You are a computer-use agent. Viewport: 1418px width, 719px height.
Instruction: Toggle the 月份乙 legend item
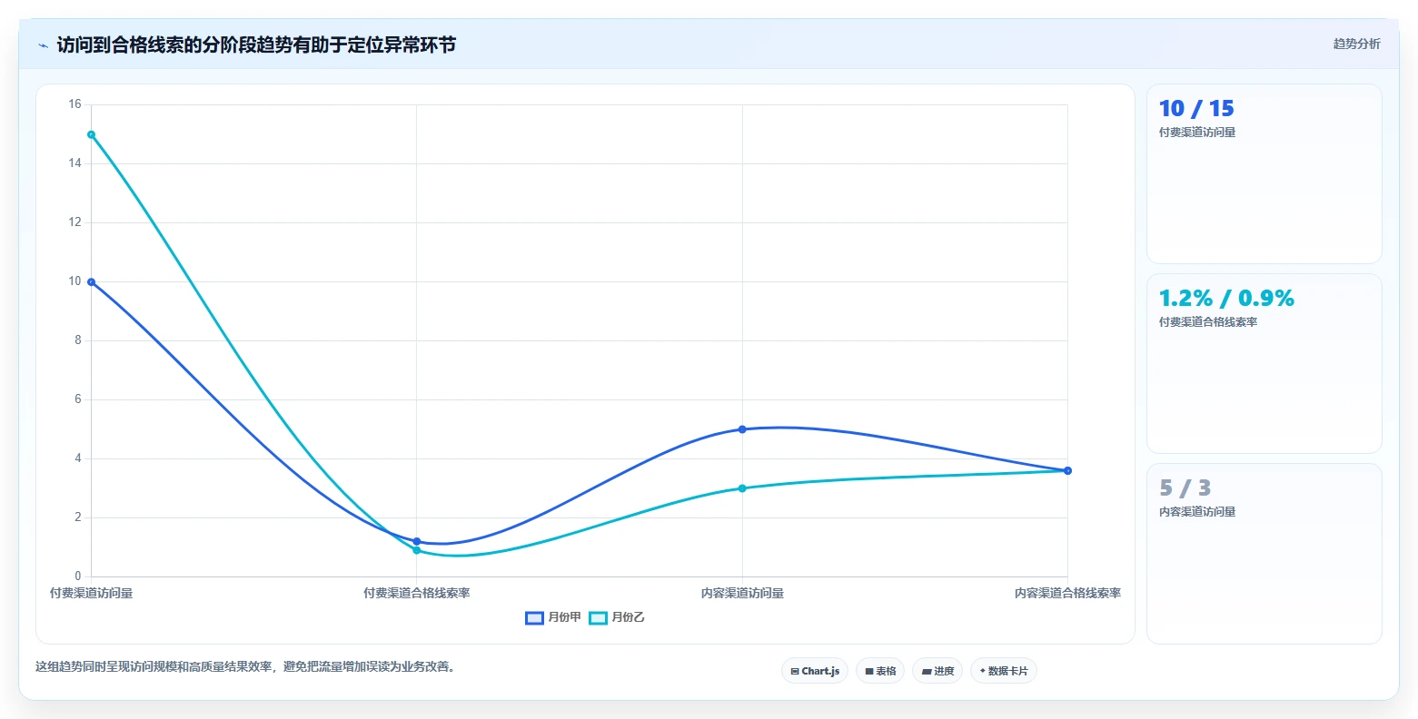click(x=617, y=617)
